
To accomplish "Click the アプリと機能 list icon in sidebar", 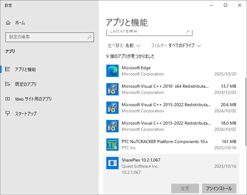I will [x=8, y=69].
